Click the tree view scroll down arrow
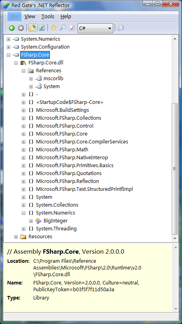182x324 pixels. pyautogui.click(x=175, y=238)
